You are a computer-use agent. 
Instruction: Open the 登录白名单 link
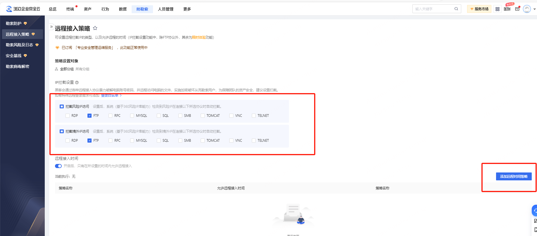110,95
